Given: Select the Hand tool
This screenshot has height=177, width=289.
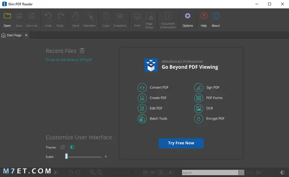Looking at the screenshot, I should [x=76, y=20].
